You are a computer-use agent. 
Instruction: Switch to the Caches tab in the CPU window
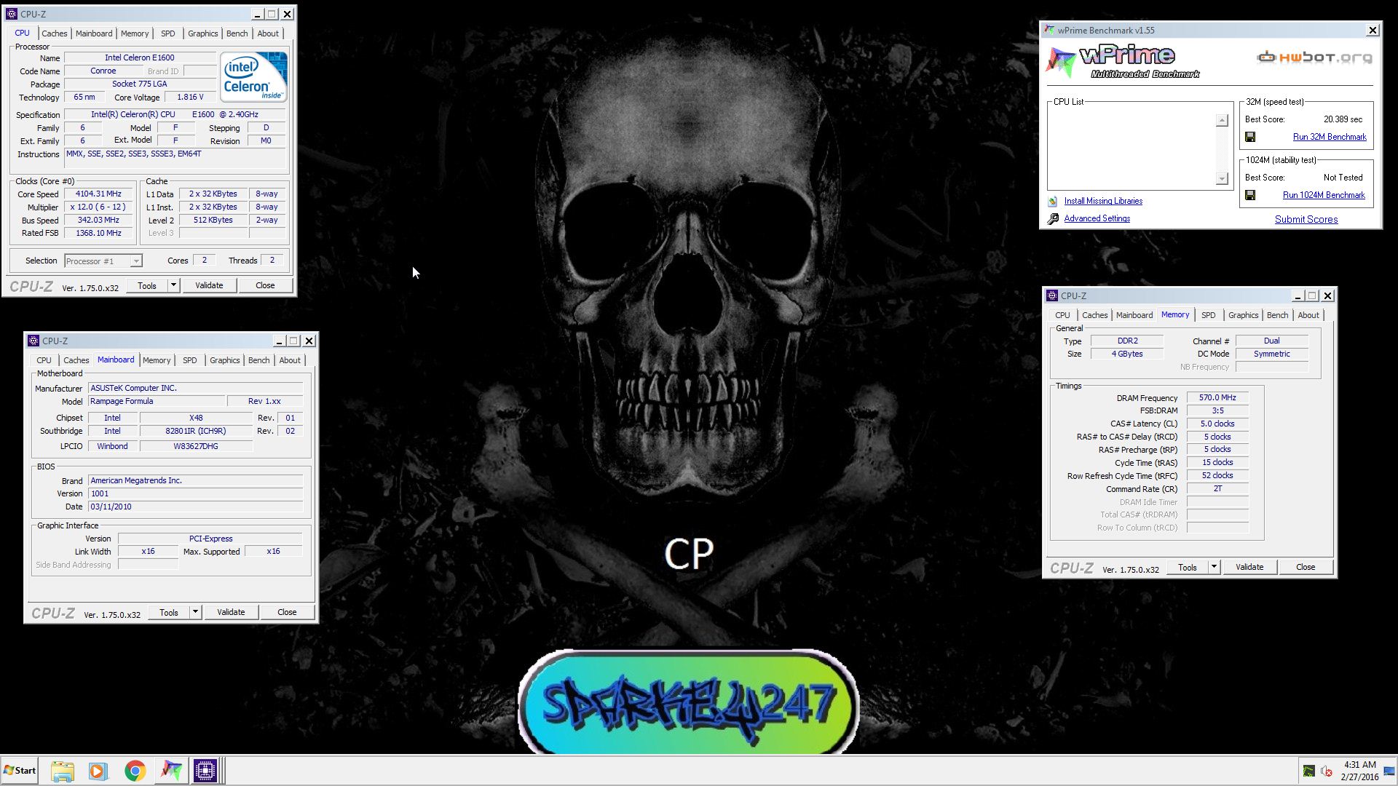[x=54, y=33]
